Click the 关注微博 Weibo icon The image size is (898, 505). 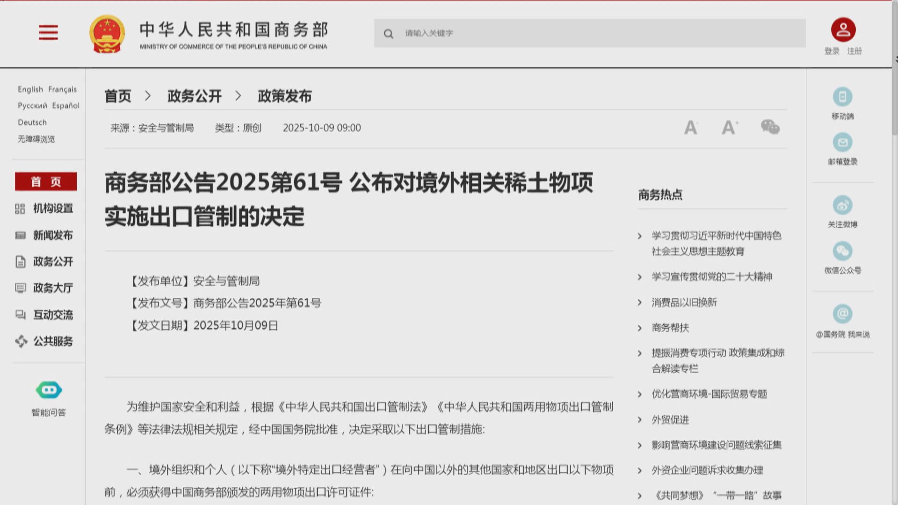pos(843,206)
